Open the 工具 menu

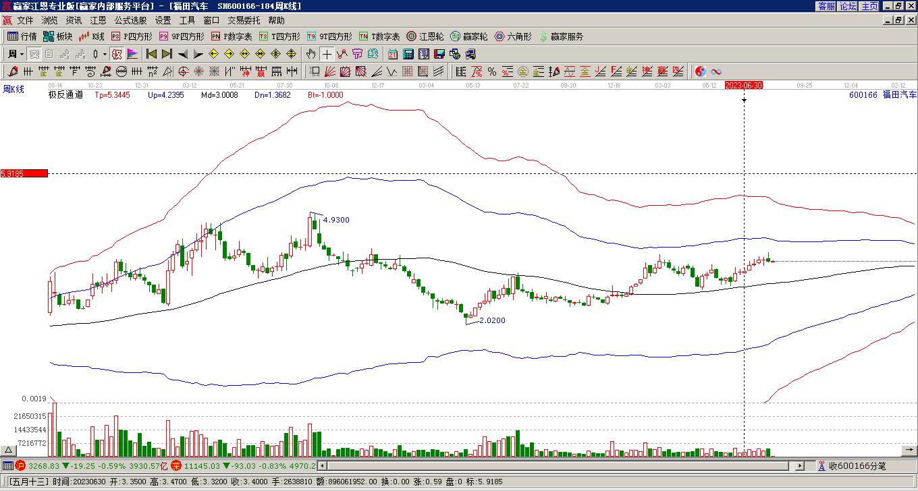(x=187, y=20)
